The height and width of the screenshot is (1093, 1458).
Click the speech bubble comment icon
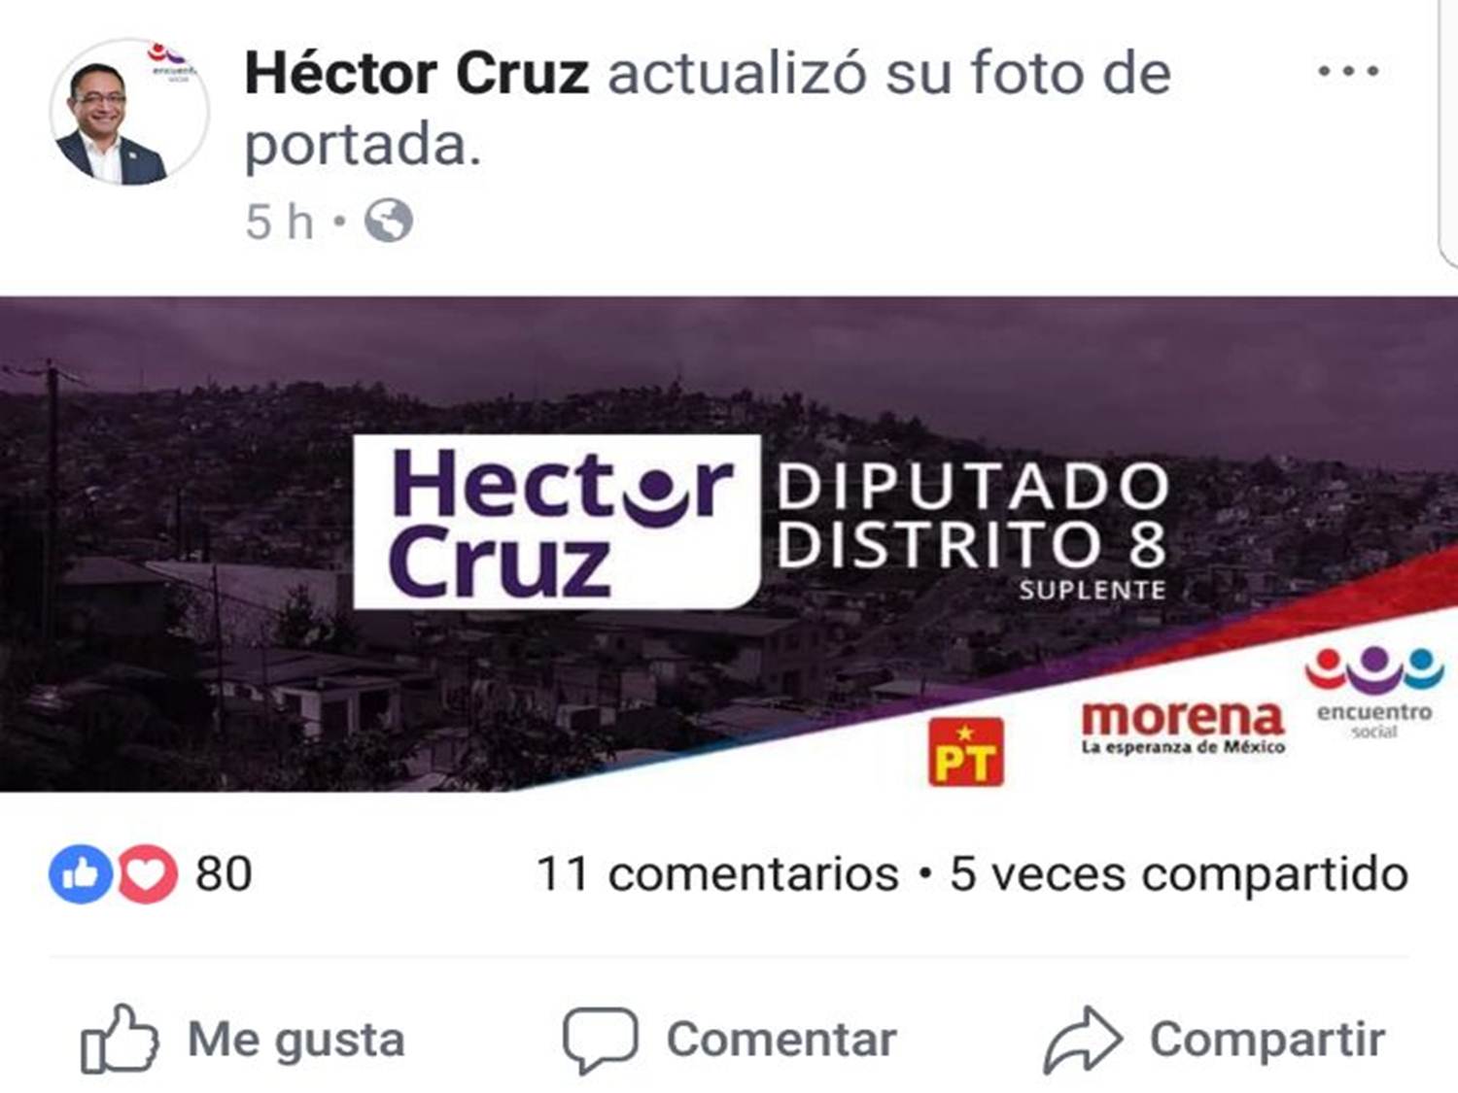pyautogui.click(x=600, y=1040)
